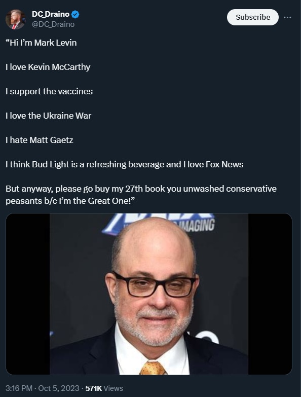Screen dimensions: 301x397
Task: Click the Subscribe button
Action: click(253, 17)
